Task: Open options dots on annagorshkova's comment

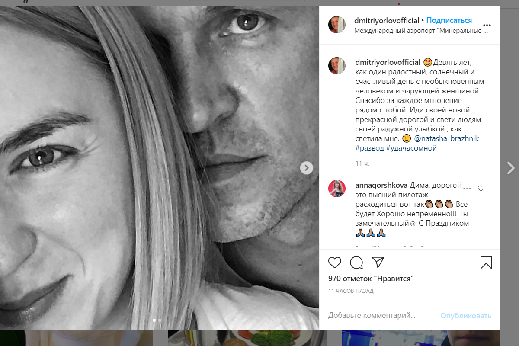Action: [x=467, y=188]
